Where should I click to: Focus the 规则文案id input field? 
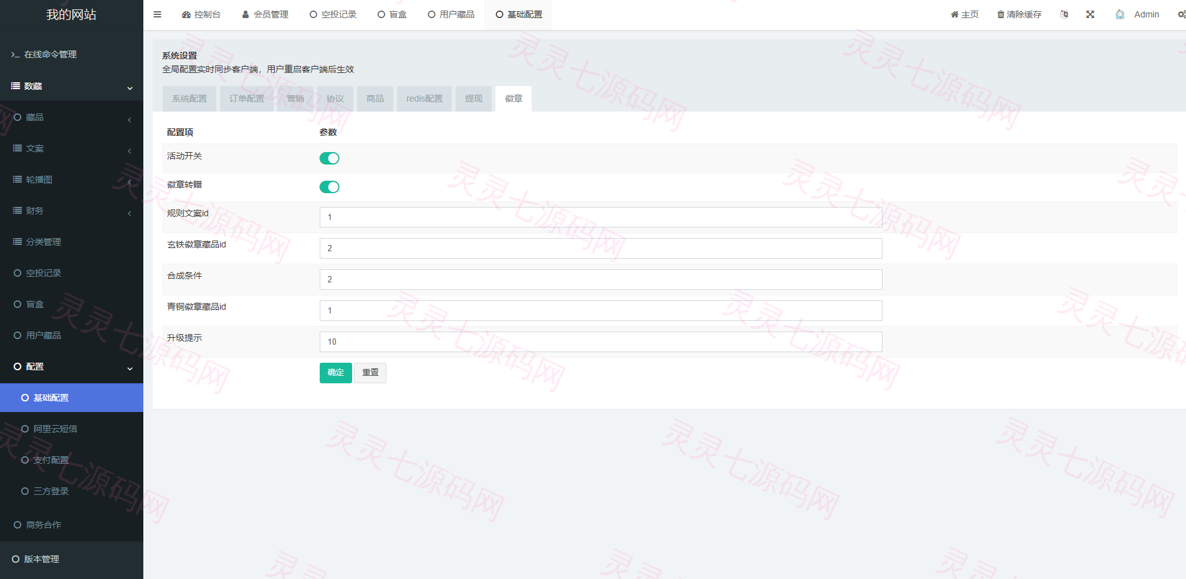point(601,217)
